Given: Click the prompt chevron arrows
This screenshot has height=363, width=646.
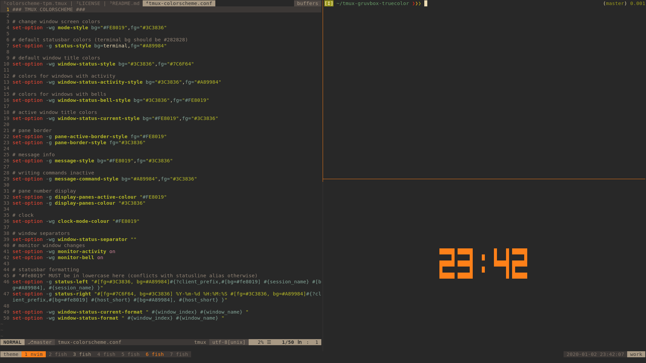Looking at the screenshot, I should click(417, 3).
